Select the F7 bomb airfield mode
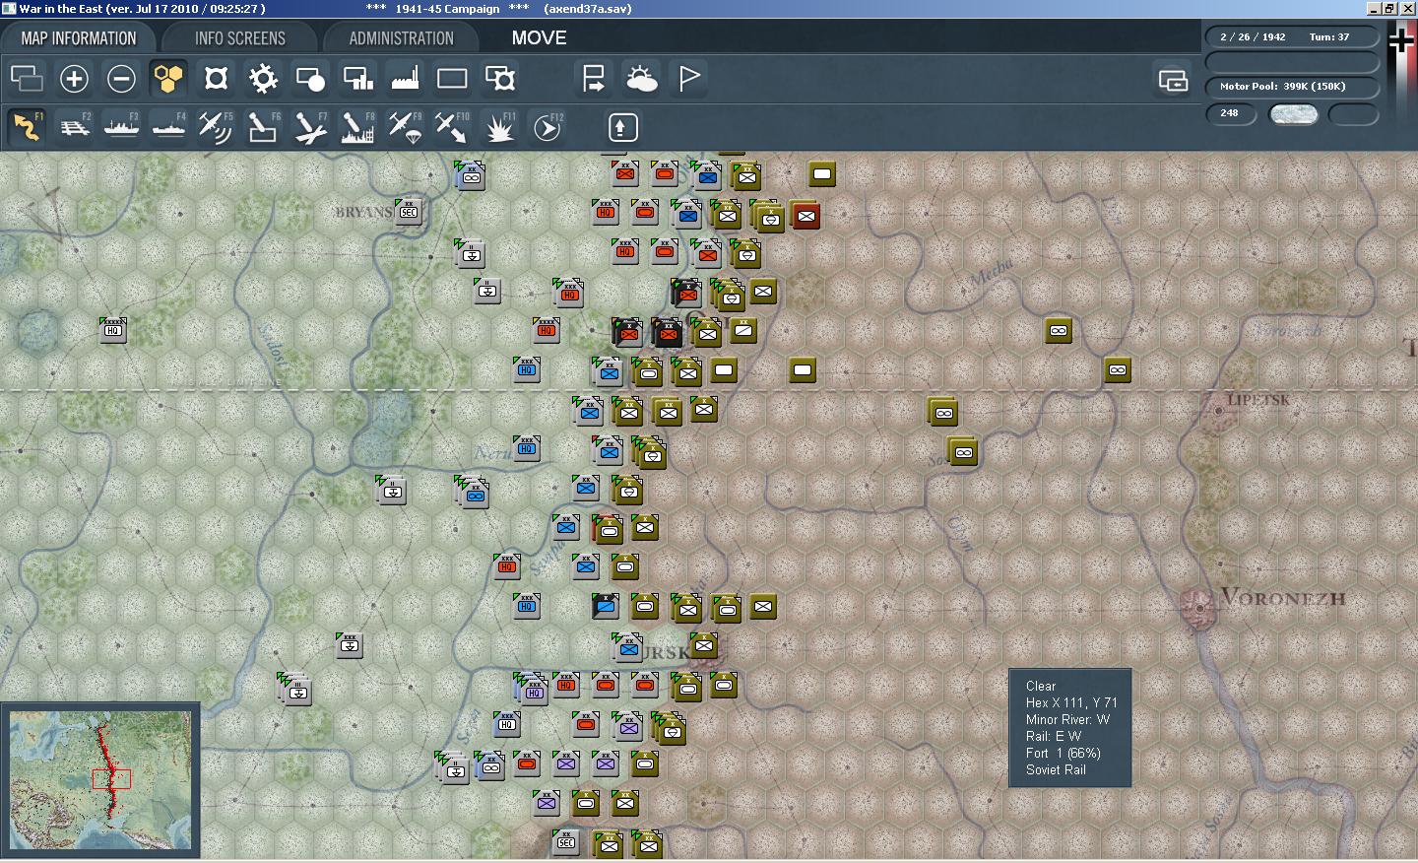1418x863 pixels. click(310, 127)
